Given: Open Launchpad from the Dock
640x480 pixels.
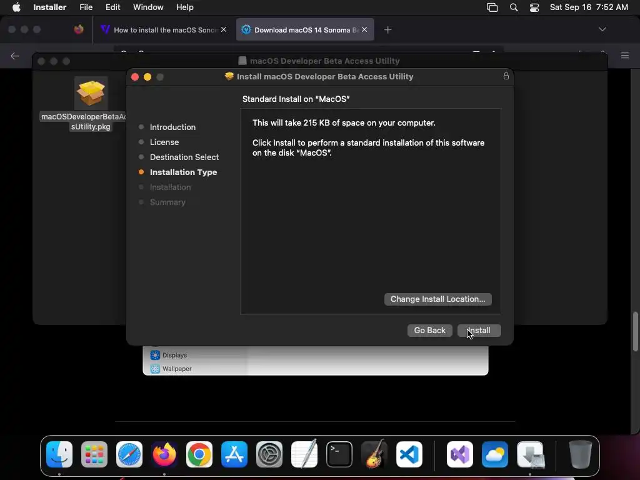Looking at the screenshot, I should (94, 454).
